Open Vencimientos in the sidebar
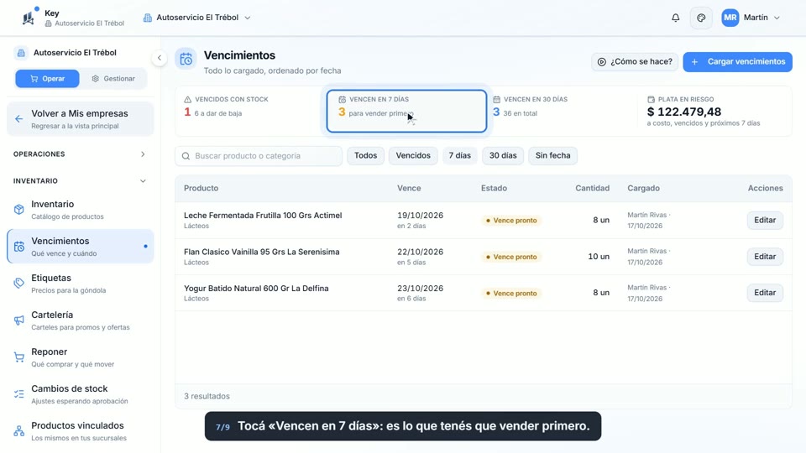This screenshot has width=806, height=453. pyautogui.click(x=81, y=247)
